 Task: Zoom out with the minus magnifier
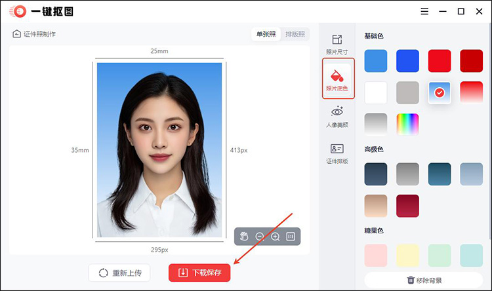(x=260, y=236)
